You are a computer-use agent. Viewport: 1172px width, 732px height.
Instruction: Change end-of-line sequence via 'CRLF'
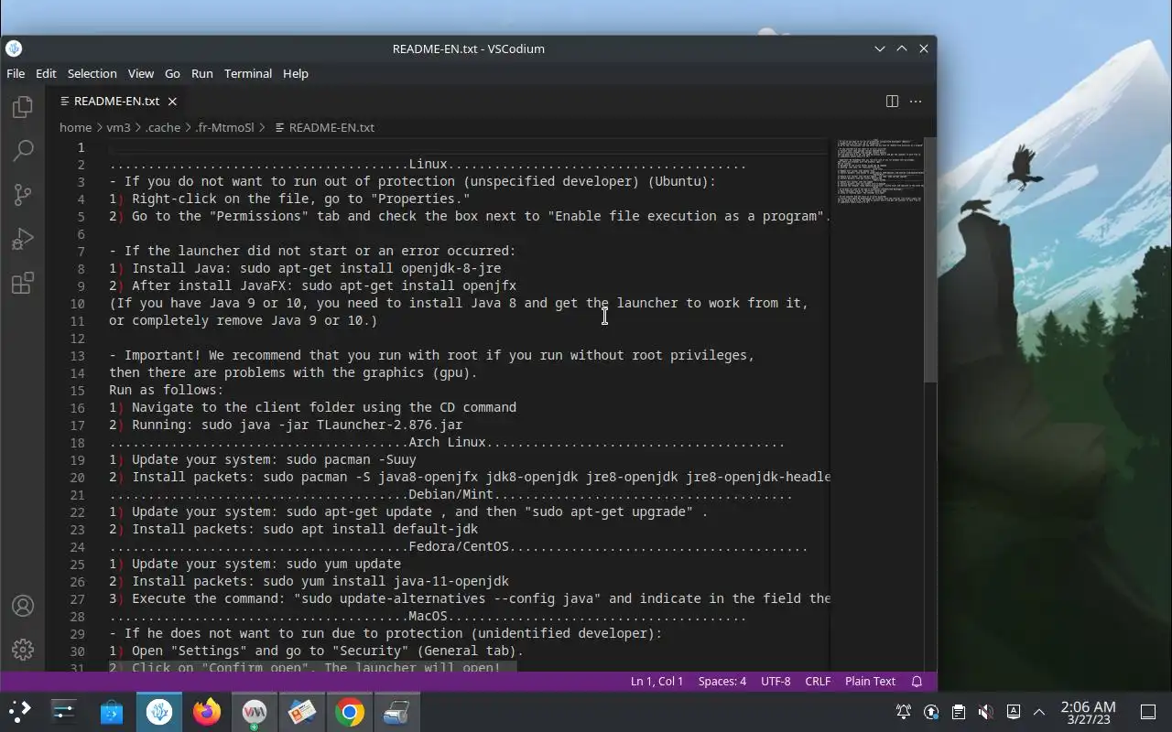tap(817, 682)
